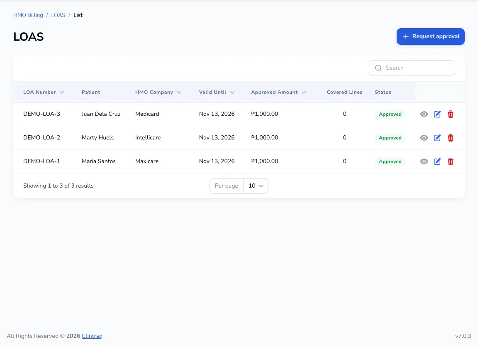Select patient Marty Huels

(98, 137)
